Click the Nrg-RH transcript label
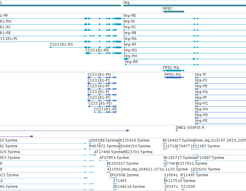 130,56
